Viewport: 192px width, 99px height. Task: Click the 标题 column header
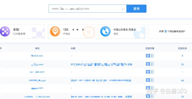73,48
